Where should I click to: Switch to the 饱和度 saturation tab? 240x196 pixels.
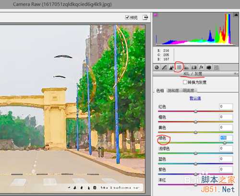[173, 90]
